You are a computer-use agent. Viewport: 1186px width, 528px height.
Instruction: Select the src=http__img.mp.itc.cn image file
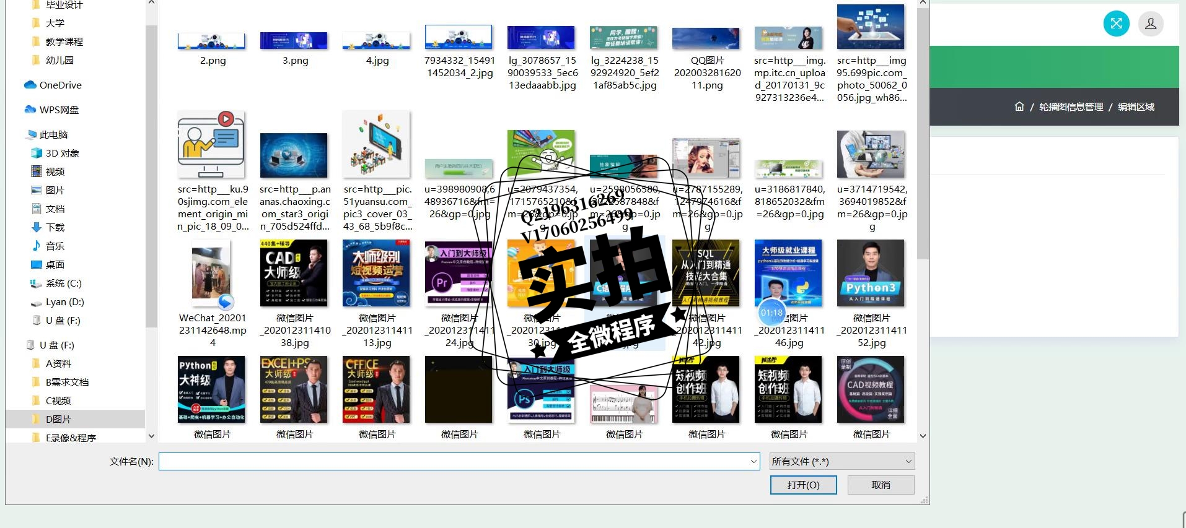click(789, 38)
